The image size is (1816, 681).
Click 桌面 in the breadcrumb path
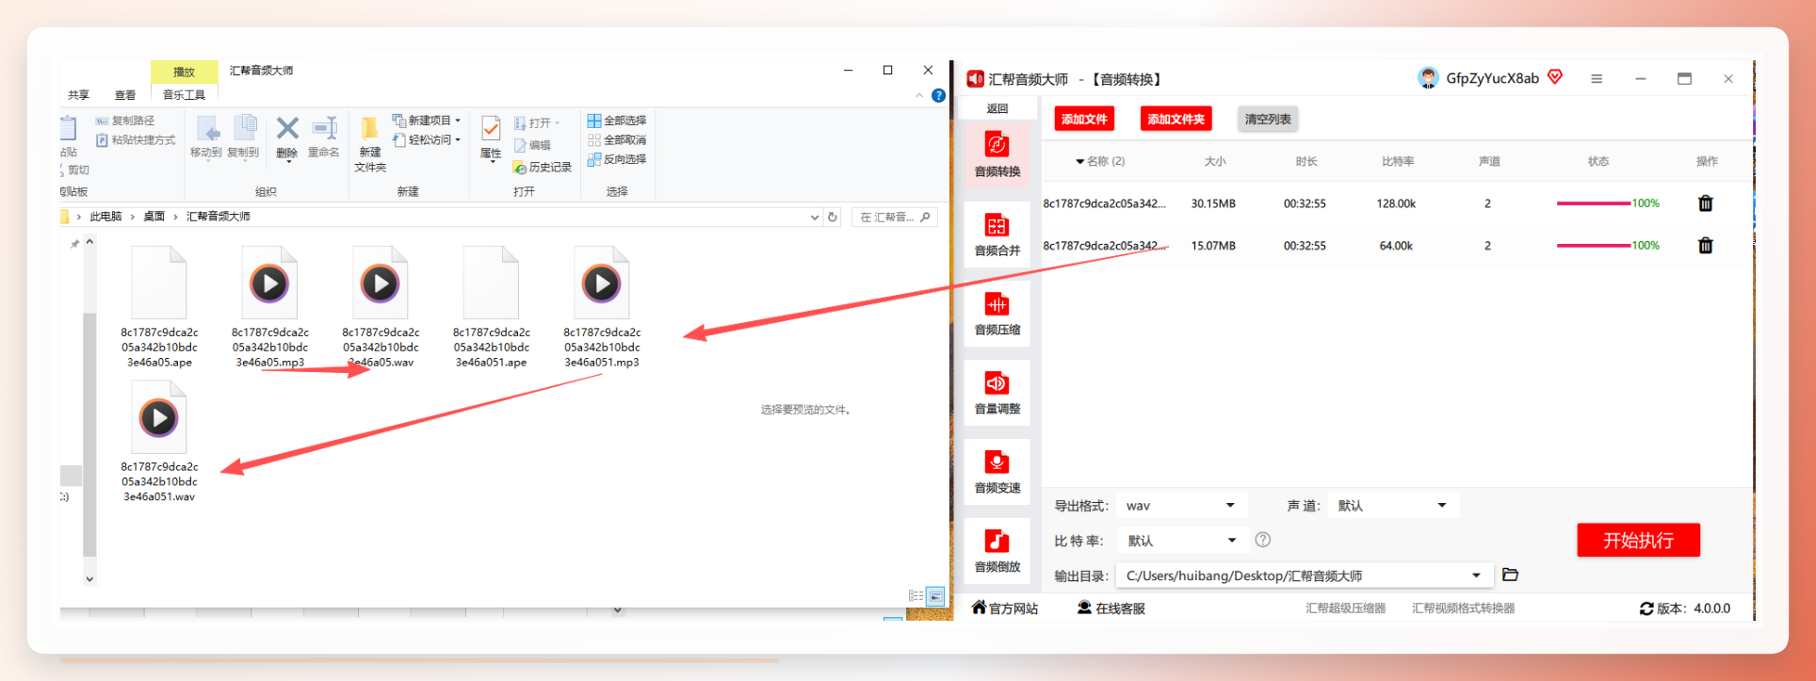(154, 217)
